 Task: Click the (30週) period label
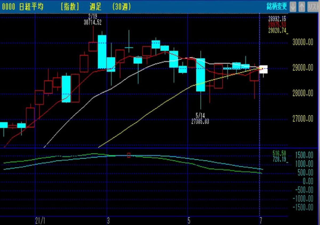tap(121, 7)
